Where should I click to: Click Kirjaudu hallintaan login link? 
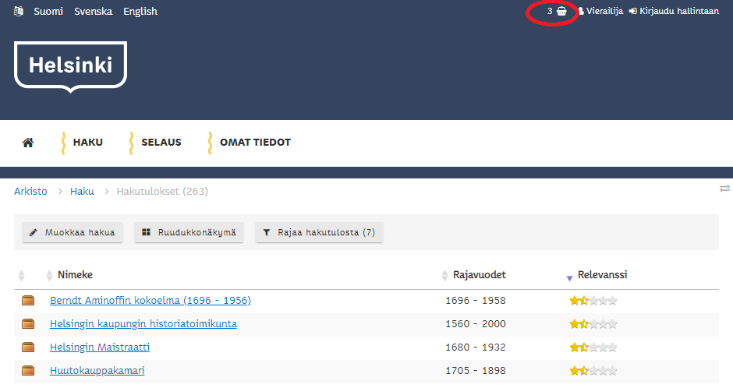click(674, 12)
